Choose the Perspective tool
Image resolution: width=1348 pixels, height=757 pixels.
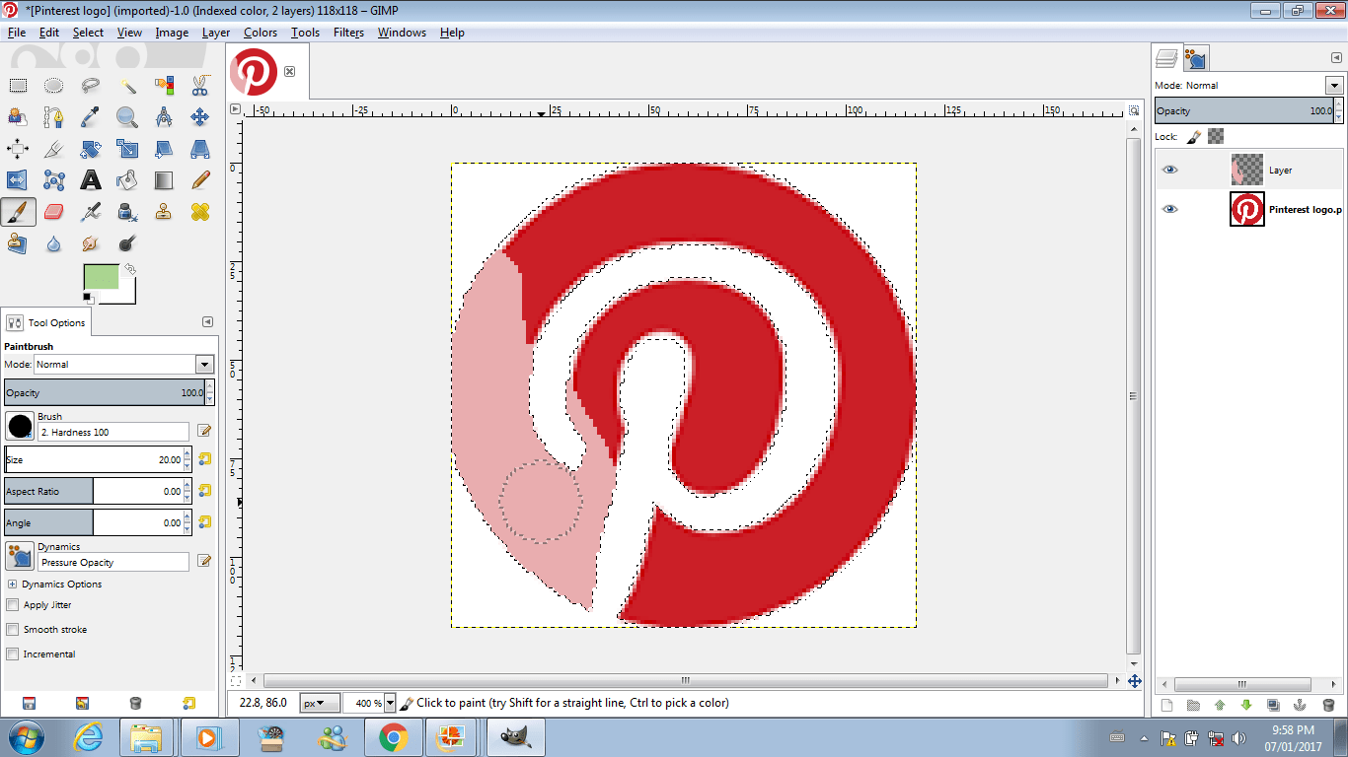click(x=200, y=149)
